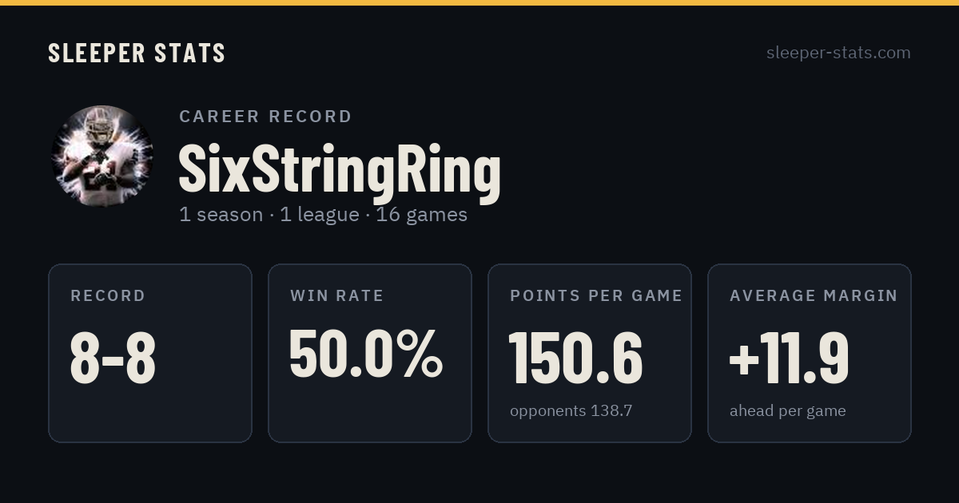Open the AVERAGE MARGIN stat card
The height and width of the screenshot is (503, 959).
coord(810,353)
